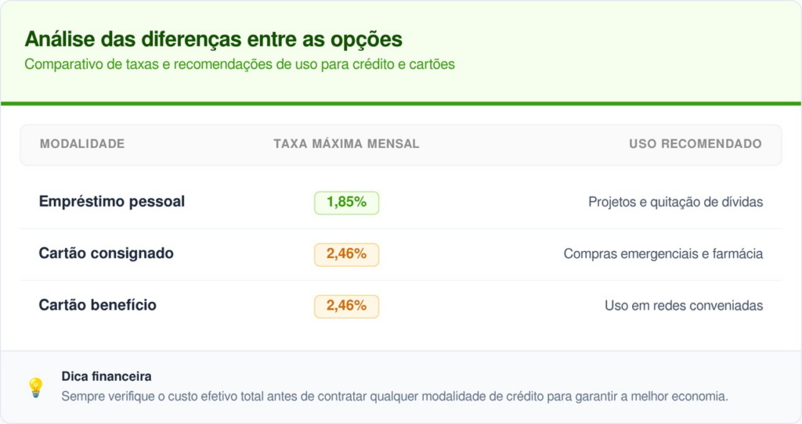Select the Modalidade column header
The image size is (802, 424).
82,144
